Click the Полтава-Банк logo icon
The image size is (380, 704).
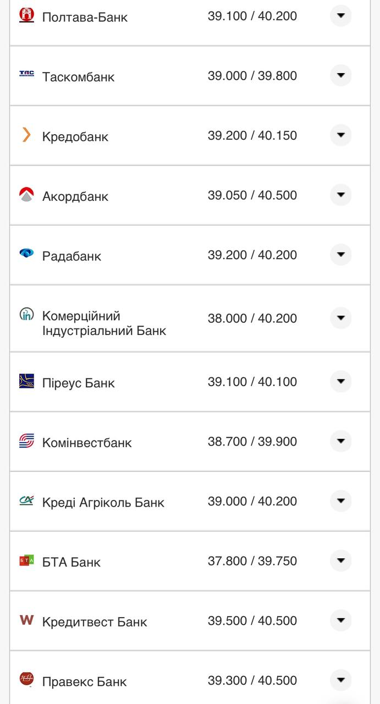click(x=26, y=15)
